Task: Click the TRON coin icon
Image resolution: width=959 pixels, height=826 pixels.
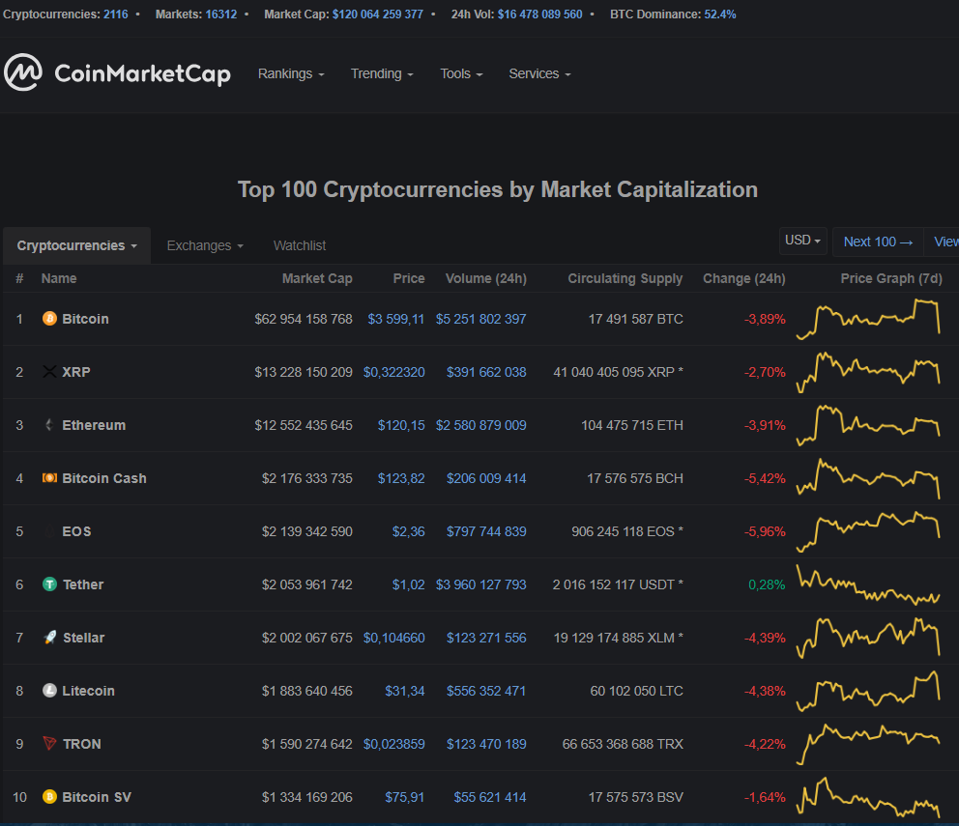Action: pos(49,744)
